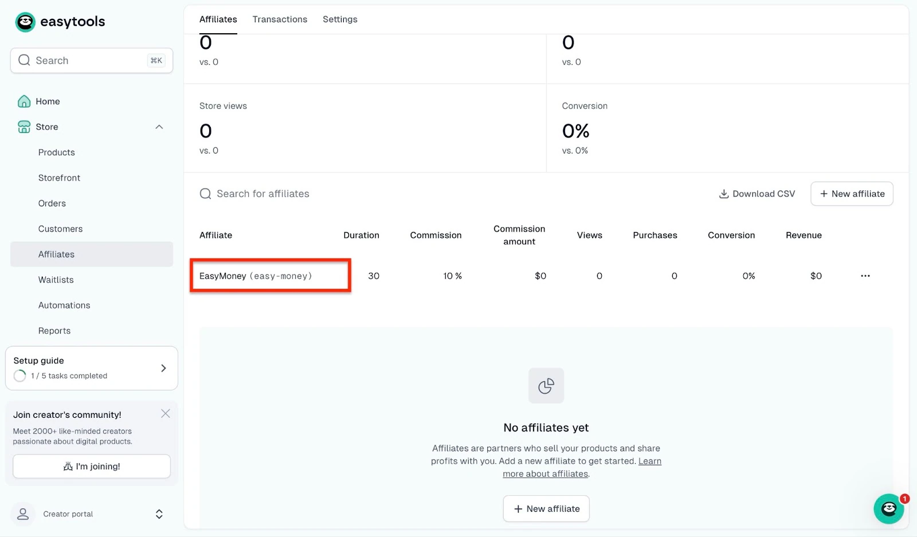917x537 pixels.
Task: Go to Orders in sidebar
Action: (x=52, y=203)
